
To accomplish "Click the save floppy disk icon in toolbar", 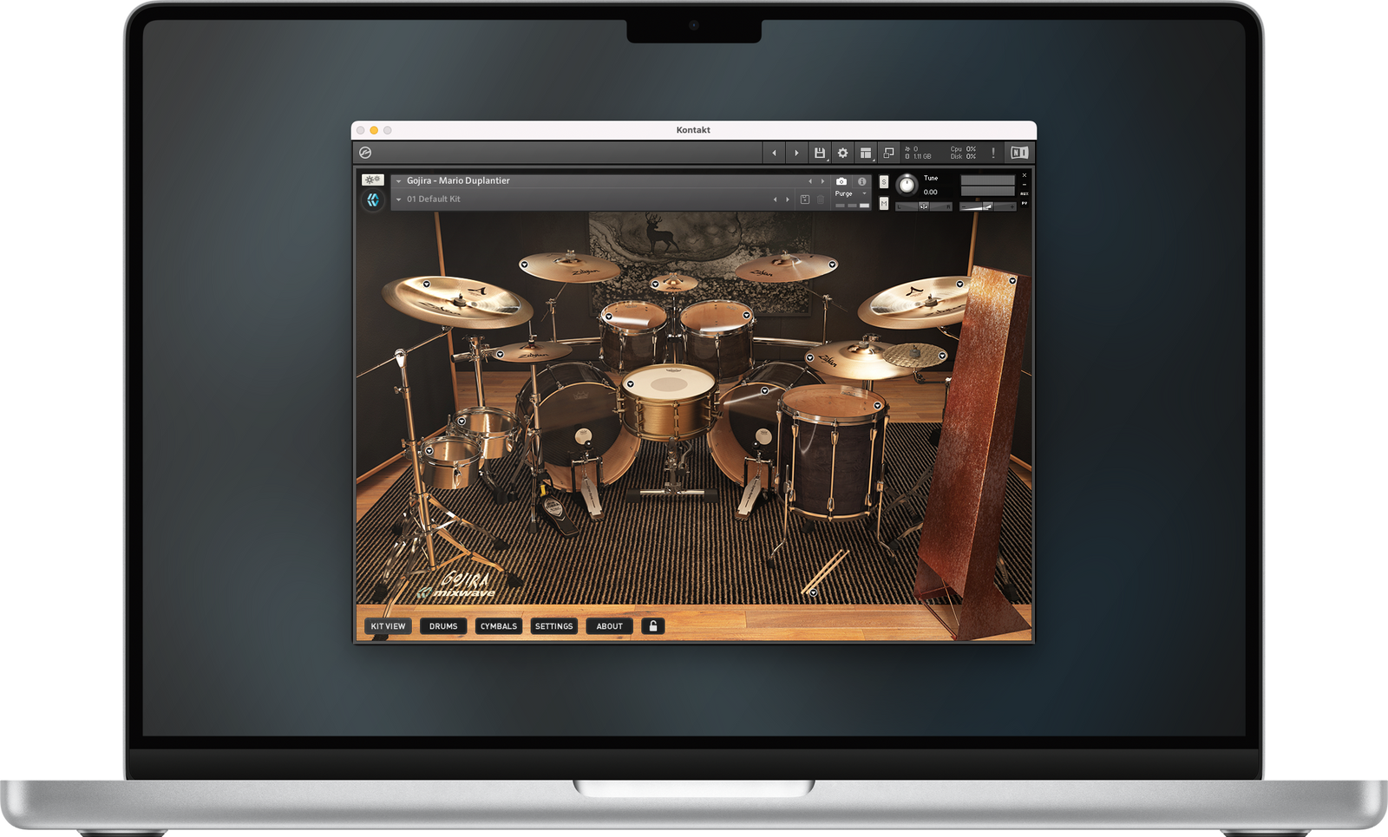I will pyautogui.click(x=819, y=153).
